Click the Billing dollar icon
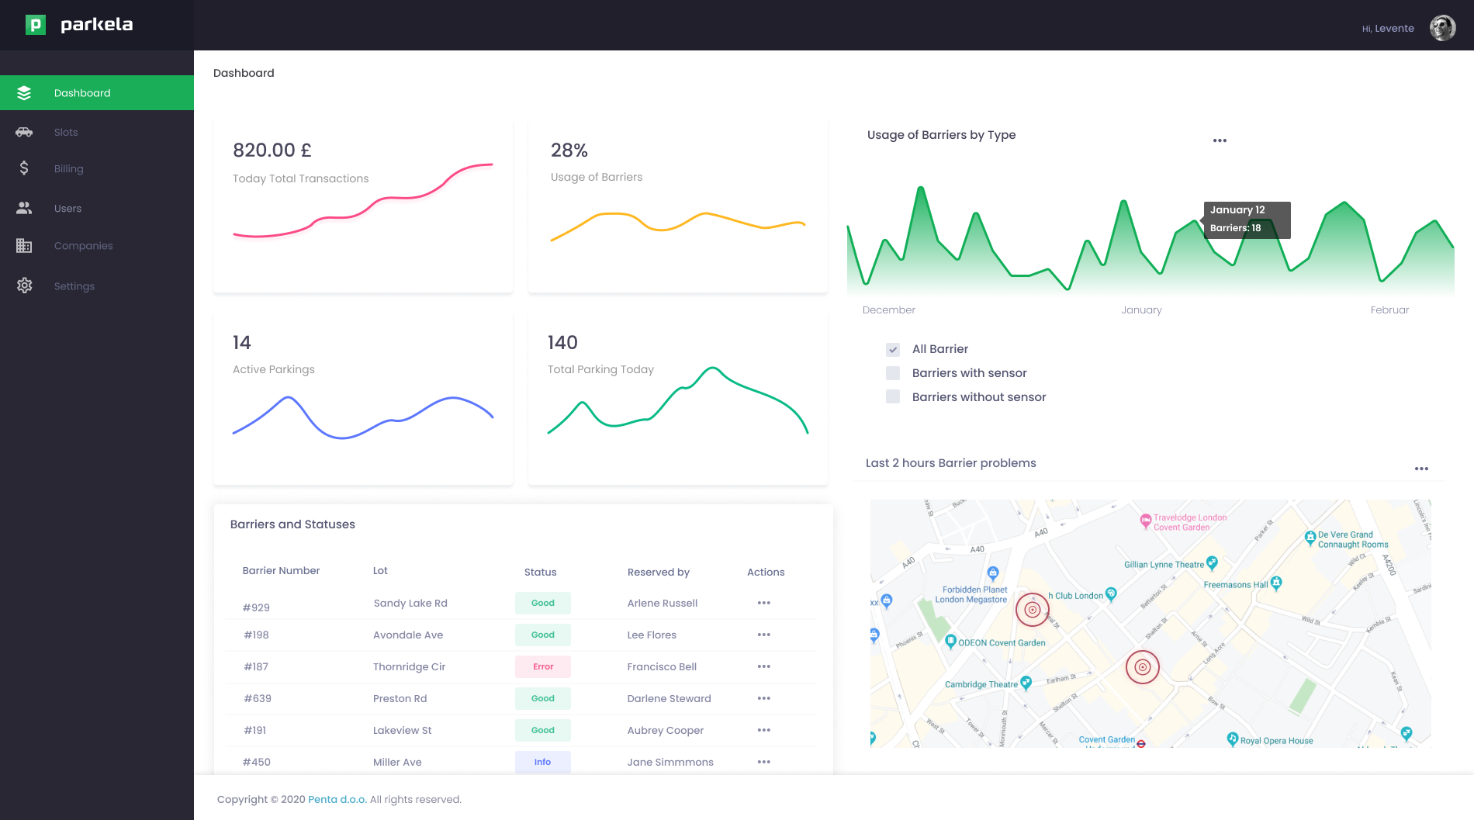The image size is (1474, 820). coord(24,168)
